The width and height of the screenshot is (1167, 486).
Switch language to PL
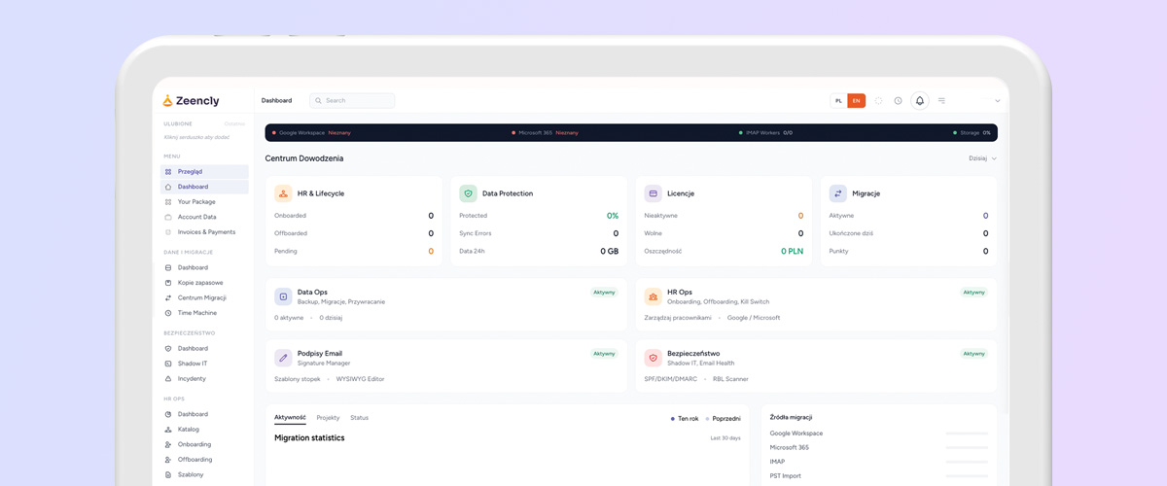click(838, 101)
